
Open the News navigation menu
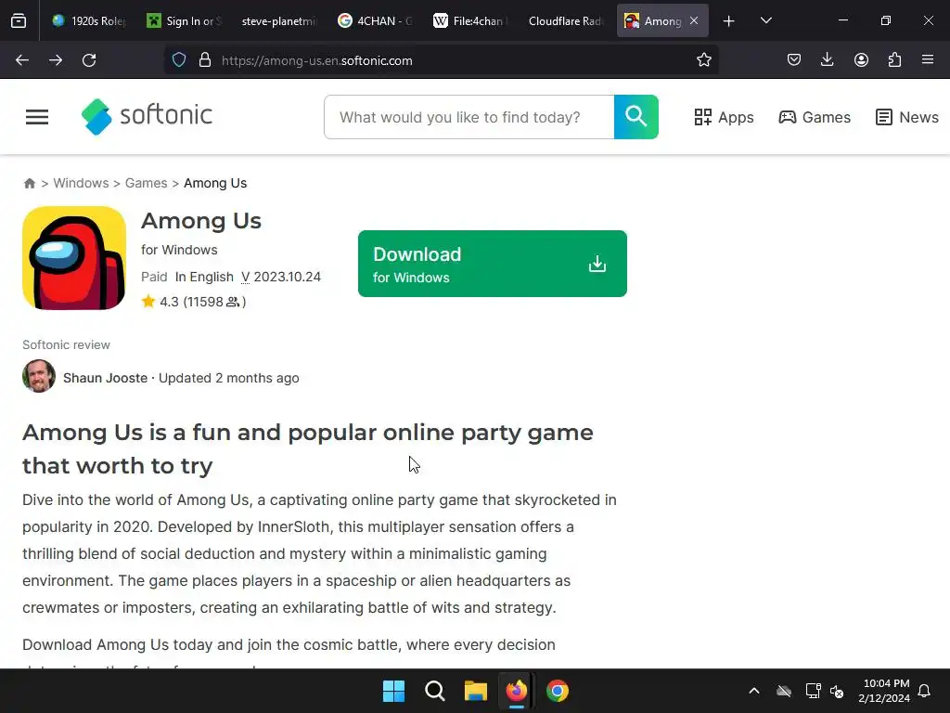[907, 117]
